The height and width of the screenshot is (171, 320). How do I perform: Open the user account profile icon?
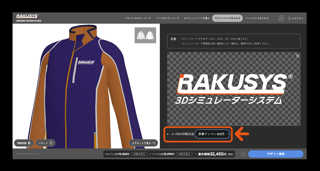click(281, 18)
